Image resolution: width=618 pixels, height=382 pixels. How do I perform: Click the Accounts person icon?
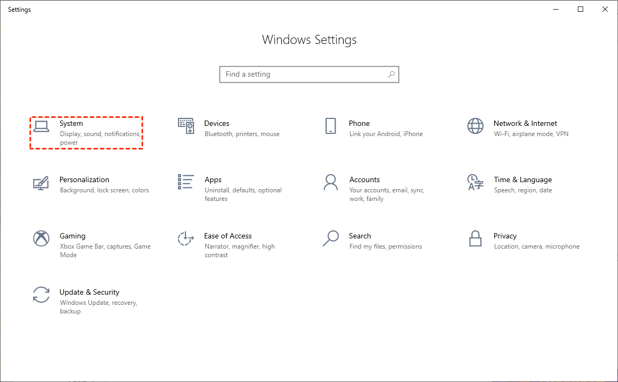(331, 182)
